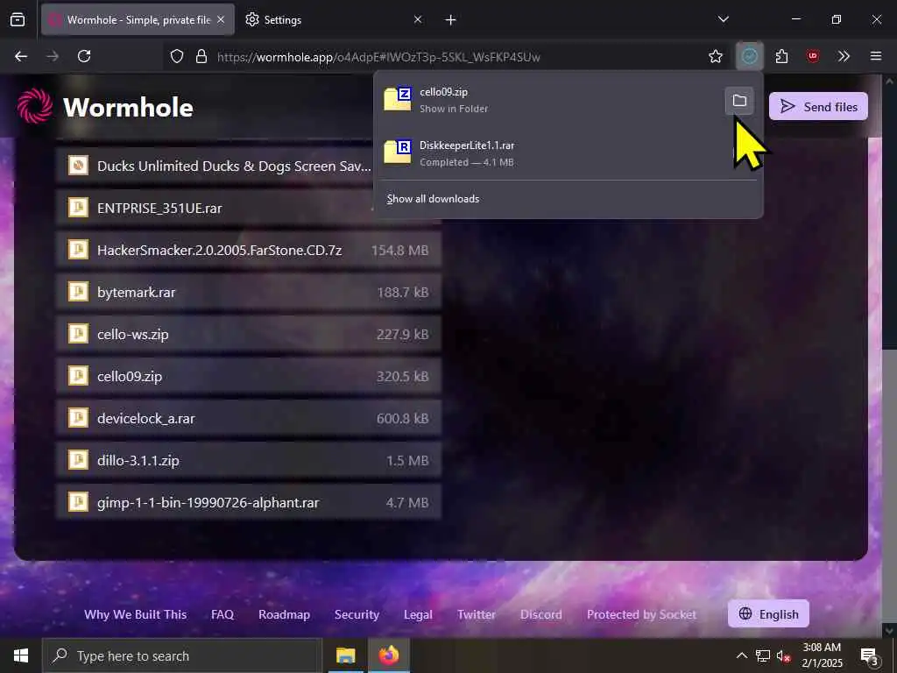Open the Firefox View tab icon

pos(18,19)
